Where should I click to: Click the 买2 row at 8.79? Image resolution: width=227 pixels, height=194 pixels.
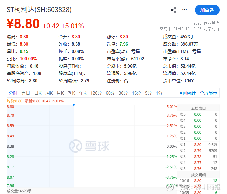click(198, 151)
